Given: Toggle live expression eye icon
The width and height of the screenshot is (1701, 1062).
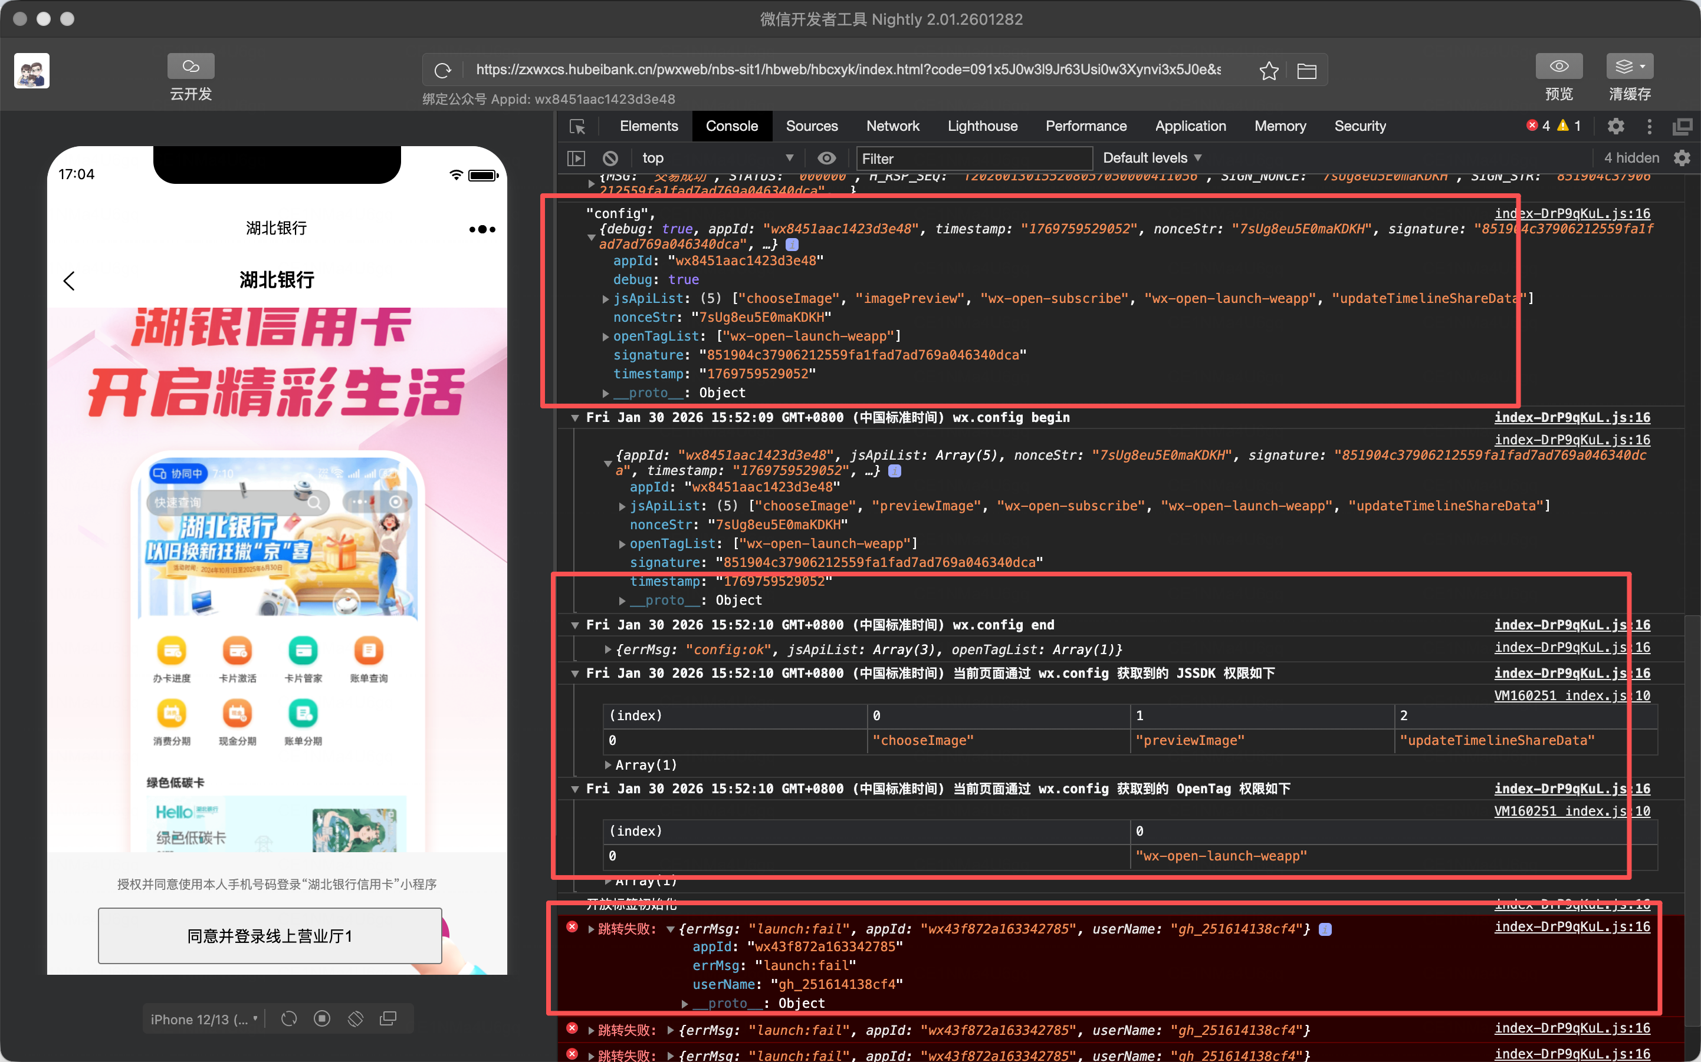Looking at the screenshot, I should pyautogui.click(x=826, y=158).
